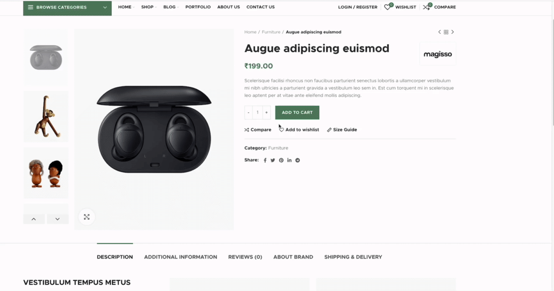Open the Compare icon in header
This screenshot has height=291, width=554.
pyautogui.click(x=427, y=7)
